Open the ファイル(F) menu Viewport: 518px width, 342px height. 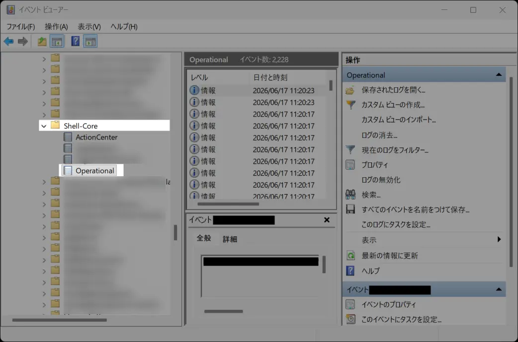[x=21, y=27]
